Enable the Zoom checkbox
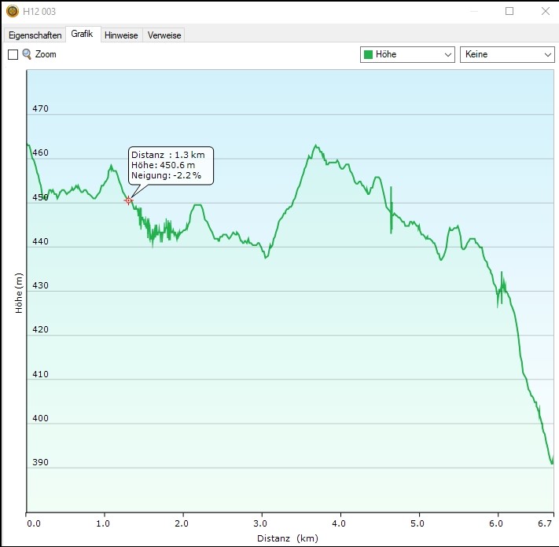Image resolution: width=559 pixels, height=547 pixels. coord(13,54)
